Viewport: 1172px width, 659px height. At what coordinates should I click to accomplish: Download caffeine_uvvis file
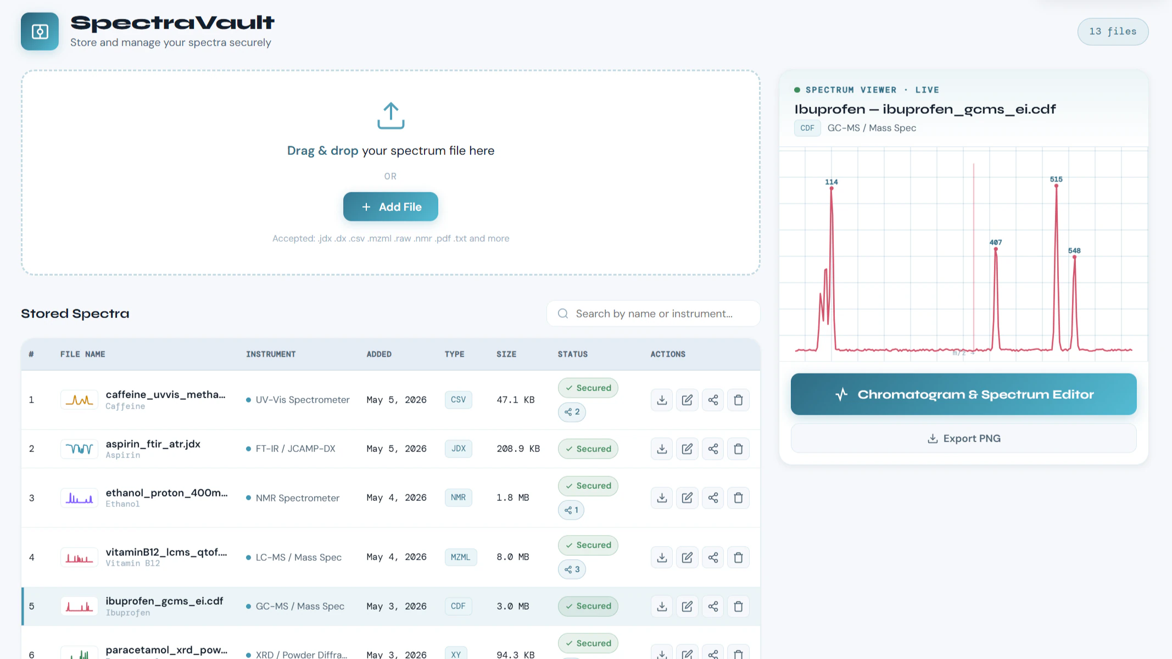pos(662,400)
